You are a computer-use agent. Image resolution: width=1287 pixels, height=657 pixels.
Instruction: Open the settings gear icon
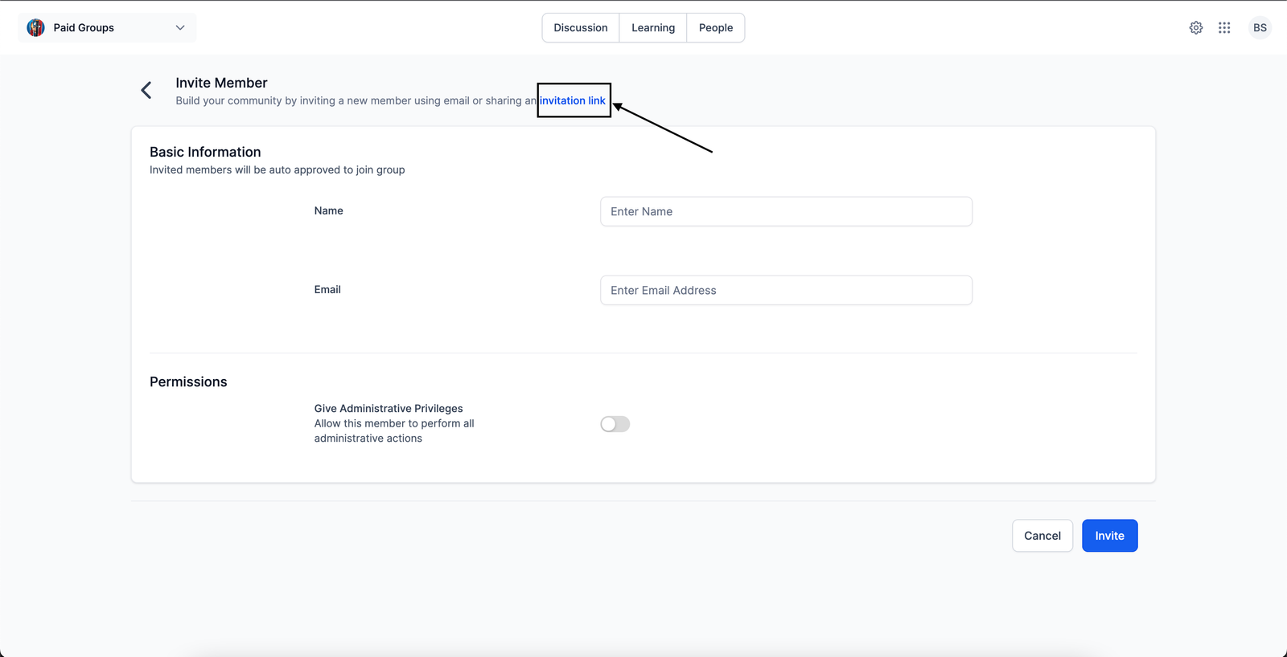[x=1196, y=28]
